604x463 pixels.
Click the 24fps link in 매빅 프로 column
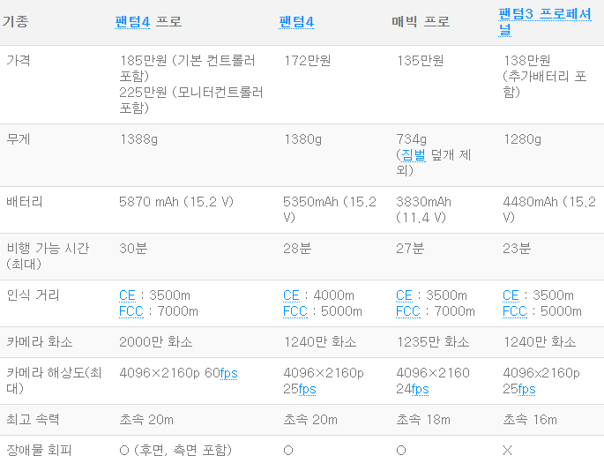click(x=420, y=389)
